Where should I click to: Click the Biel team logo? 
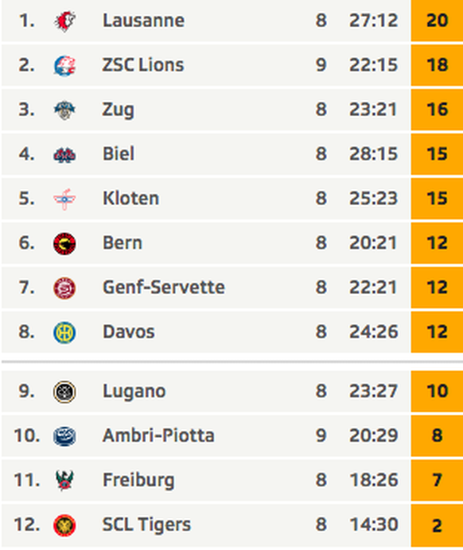point(64,155)
